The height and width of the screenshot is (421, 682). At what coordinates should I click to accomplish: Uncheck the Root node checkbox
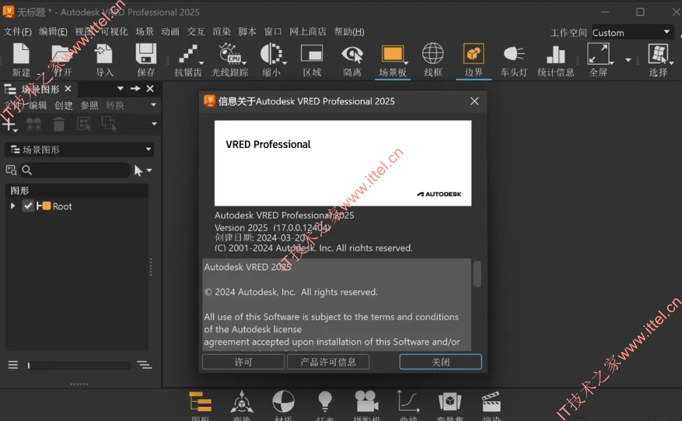click(x=28, y=206)
